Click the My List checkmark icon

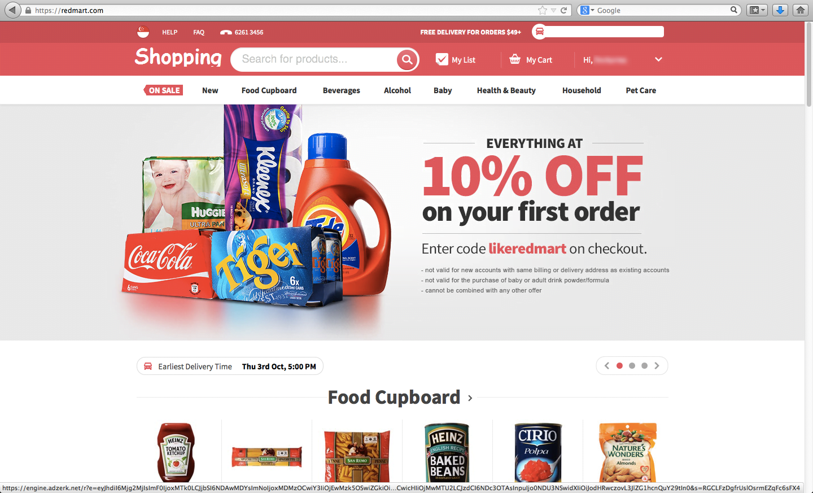tap(442, 59)
